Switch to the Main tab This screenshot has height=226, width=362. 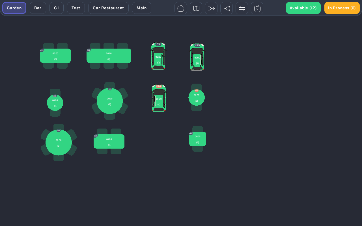pyautogui.click(x=142, y=8)
